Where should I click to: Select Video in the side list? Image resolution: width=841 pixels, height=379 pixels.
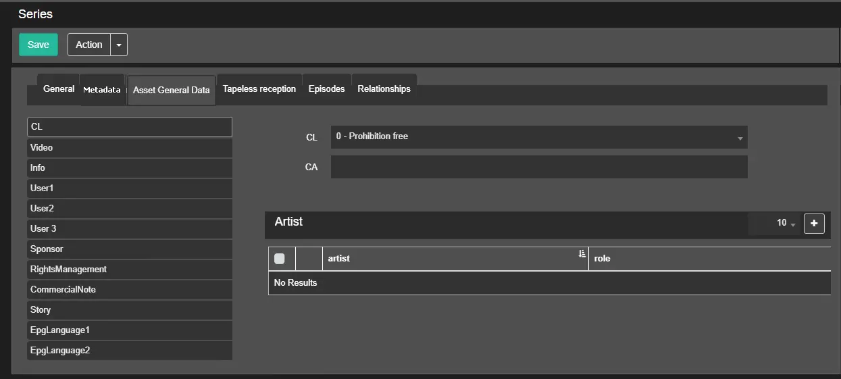tap(130, 147)
